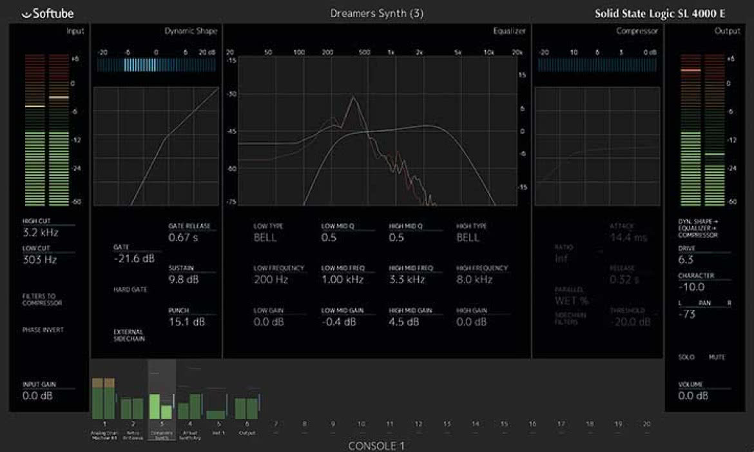754x452 pixels.
Task: Click the Low Mid Freq 1.00 kHz value
Action: (x=342, y=279)
